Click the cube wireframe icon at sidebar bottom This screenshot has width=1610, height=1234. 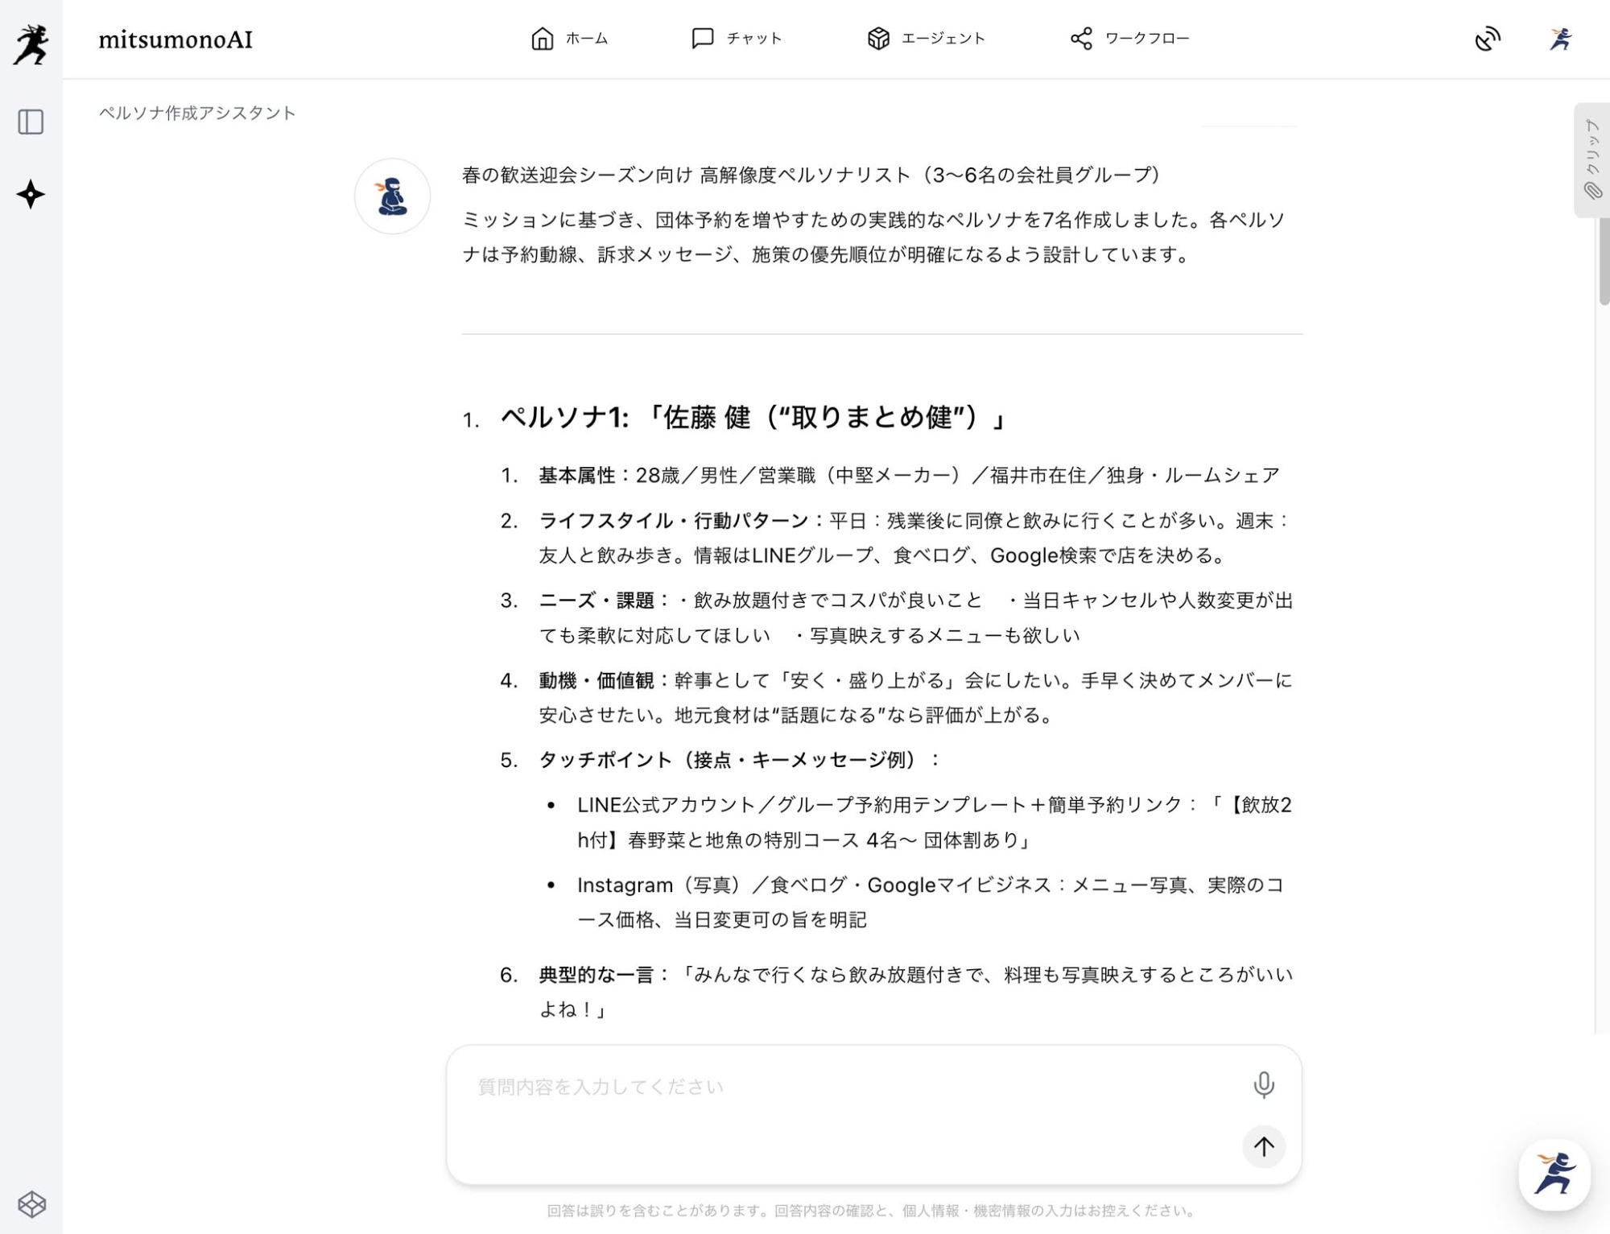31,1204
